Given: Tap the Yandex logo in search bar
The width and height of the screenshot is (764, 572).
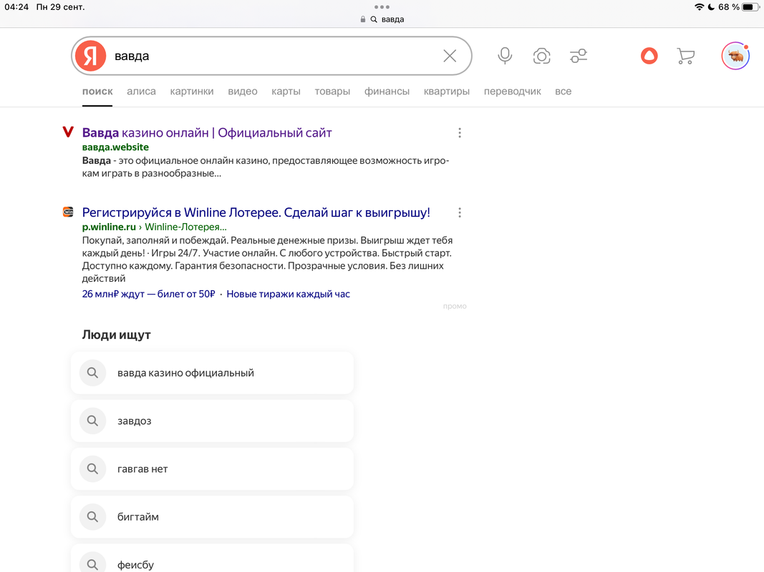Looking at the screenshot, I should coord(91,56).
